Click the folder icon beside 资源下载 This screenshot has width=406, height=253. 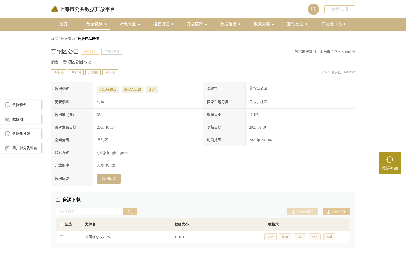58,200
